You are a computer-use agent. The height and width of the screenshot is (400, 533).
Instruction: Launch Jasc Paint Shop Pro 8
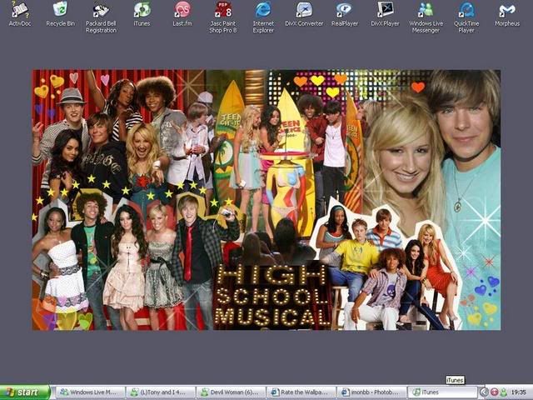[x=222, y=10]
